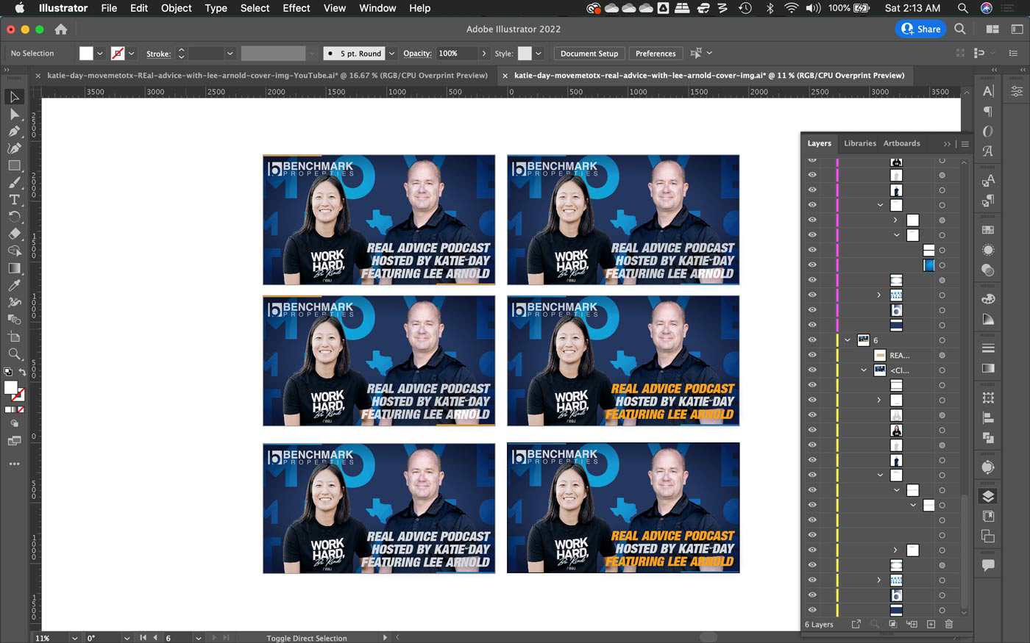Switch to the Libraries tab
This screenshot has width=1030, height=643.
[x=860, y=143]
